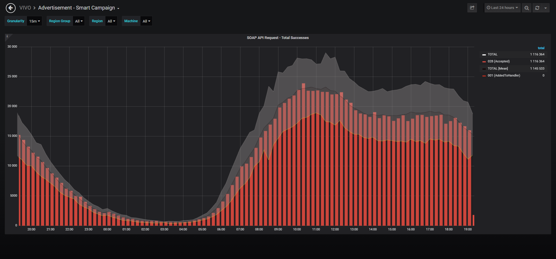The width and height of the screenshot is (556, 259).
Task: Toggle the TOTAL series in legend
Action: pos(492,54)
